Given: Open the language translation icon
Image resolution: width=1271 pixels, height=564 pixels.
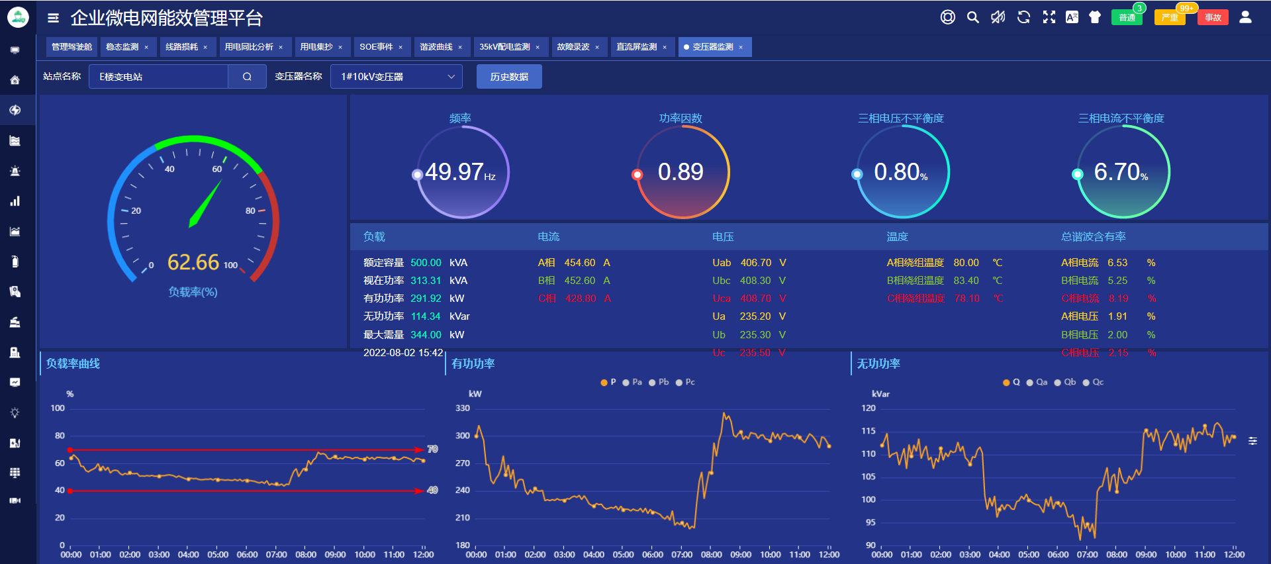Looking at the screenshot, I should pyautogui.click(x=1072, y=17).
